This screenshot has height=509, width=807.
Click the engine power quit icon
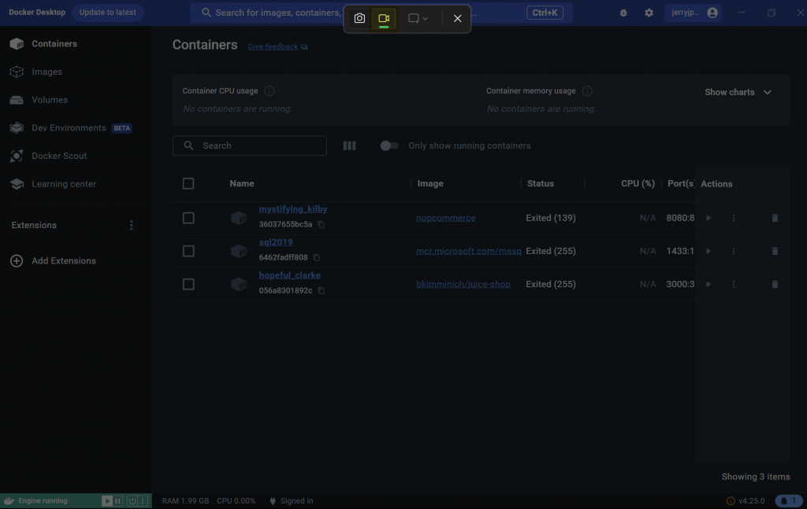[132, 501]
